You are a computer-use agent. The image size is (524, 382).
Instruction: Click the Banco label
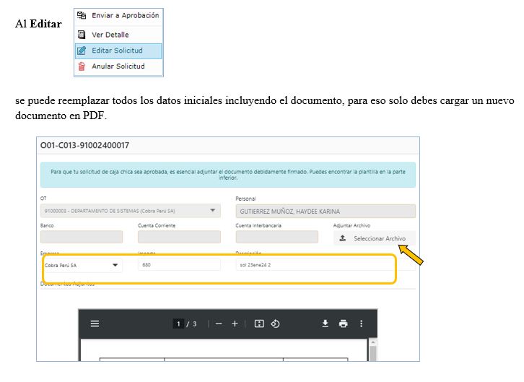pyautogui.click(x=47, y=225)
